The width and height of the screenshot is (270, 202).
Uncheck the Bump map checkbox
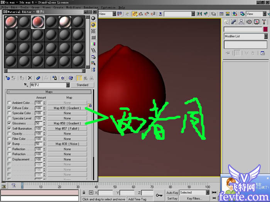pyautogui.click(x=9, y=144)
